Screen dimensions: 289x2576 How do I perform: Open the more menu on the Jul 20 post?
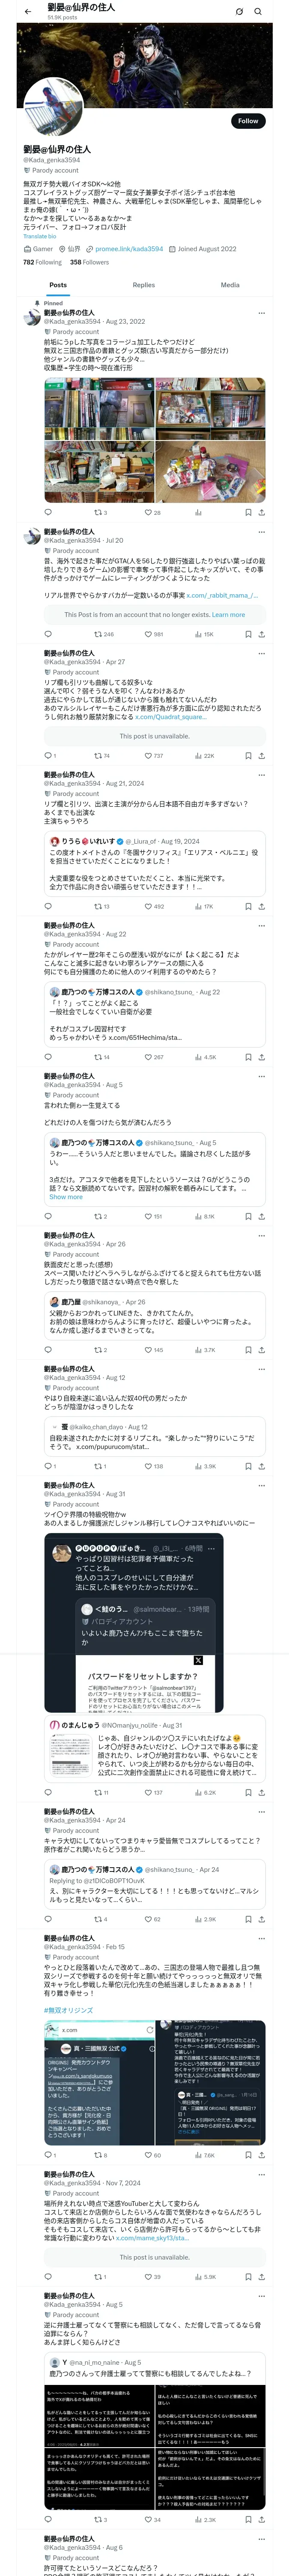(x=262, y=531)
